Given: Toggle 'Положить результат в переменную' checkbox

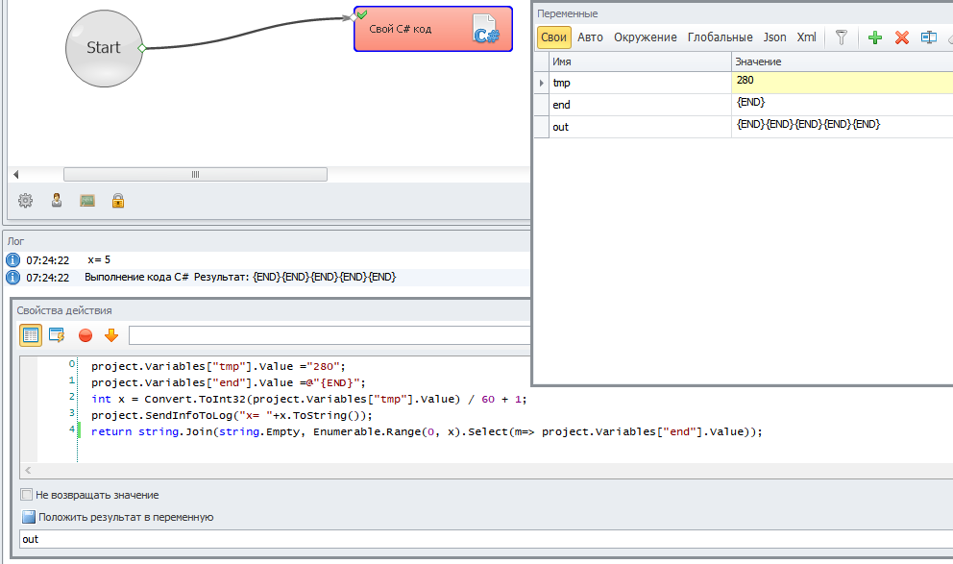Looking at the screenshot, I should tap(28, 517).
